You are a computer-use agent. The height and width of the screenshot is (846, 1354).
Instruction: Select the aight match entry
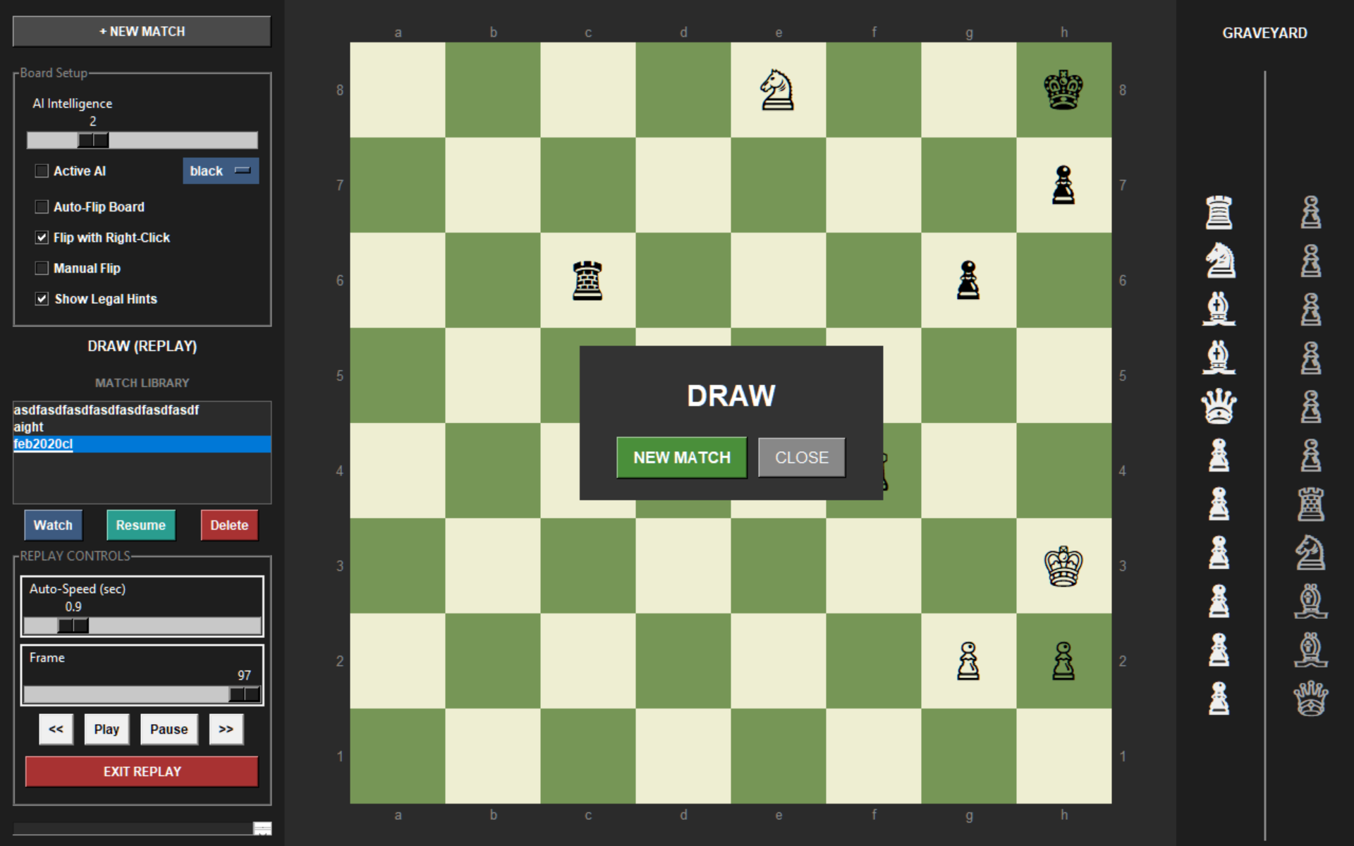pyautogui.click(x=29, y=427)
